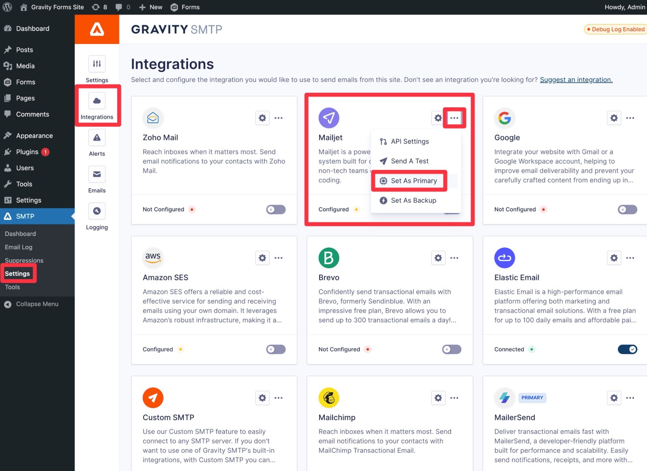Open Logging wrench icon in Gravity sidebar
The height and width of the screenshot is (471, 647).
(97, 211)
